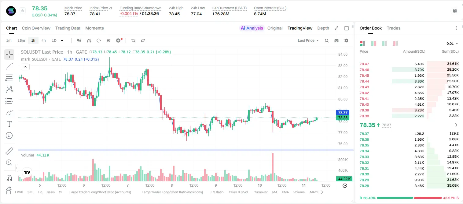Select the trend line drawing tool

(x=9, y=66)
